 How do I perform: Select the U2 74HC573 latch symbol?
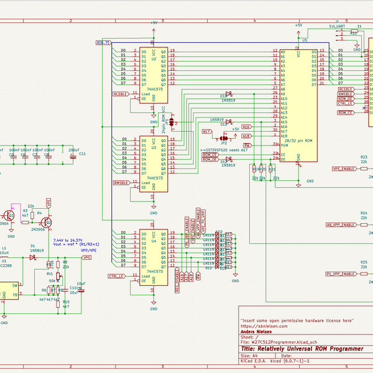point(154,75)
